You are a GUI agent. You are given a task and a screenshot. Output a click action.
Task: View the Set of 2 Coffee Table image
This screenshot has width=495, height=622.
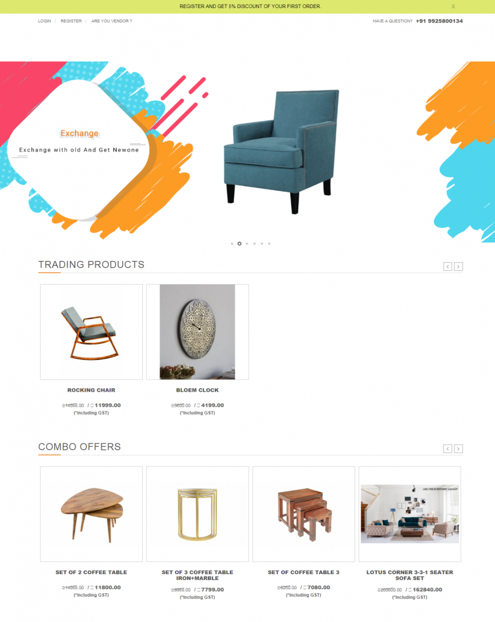(91, 514)
